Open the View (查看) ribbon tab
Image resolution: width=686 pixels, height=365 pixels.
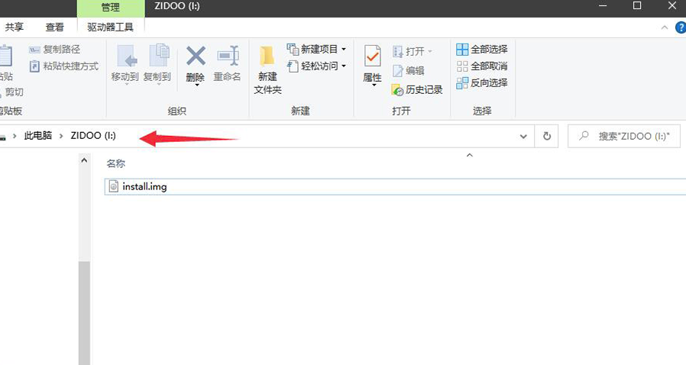[54, 27]
